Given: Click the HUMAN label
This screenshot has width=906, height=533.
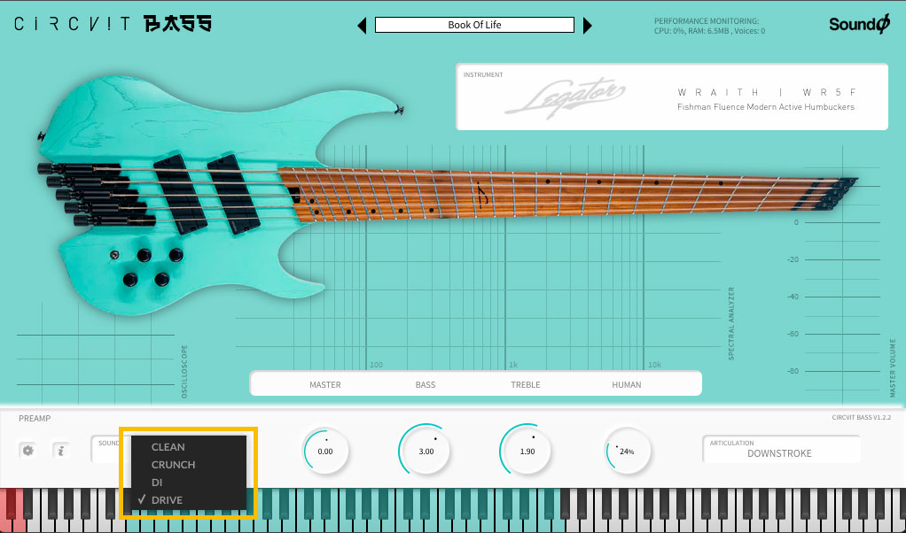Looking at the screenshot, I should [x=627, y=383].
